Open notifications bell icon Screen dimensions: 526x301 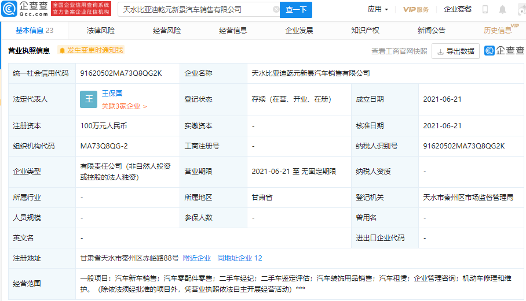502,9
